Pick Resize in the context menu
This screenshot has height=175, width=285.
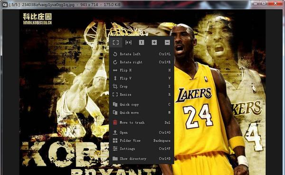pyautogui.click(x=142, y=95)
